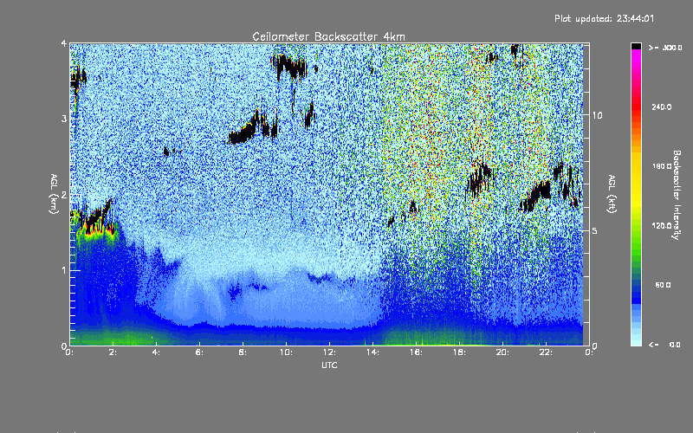Click the "180.0" colorbar value
This screenshot has width=693, height=433.
[662, 166]
